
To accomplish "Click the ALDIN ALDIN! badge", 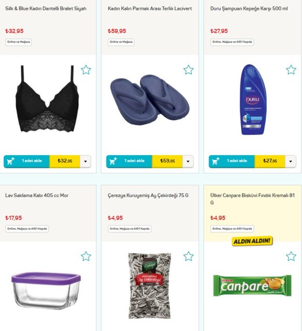I will coord(252,241).
